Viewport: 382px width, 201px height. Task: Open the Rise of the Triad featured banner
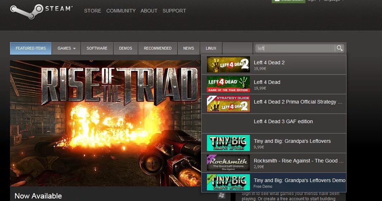[106, 123]
